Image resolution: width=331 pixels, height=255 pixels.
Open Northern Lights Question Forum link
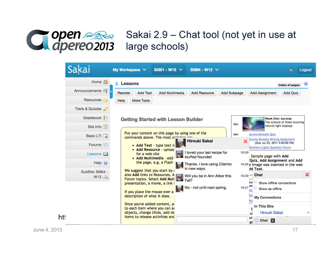[x=270, y=147]
